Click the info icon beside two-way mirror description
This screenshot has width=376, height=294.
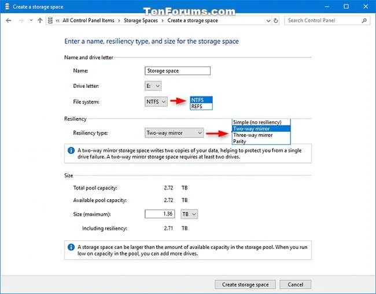pos(71,150)
